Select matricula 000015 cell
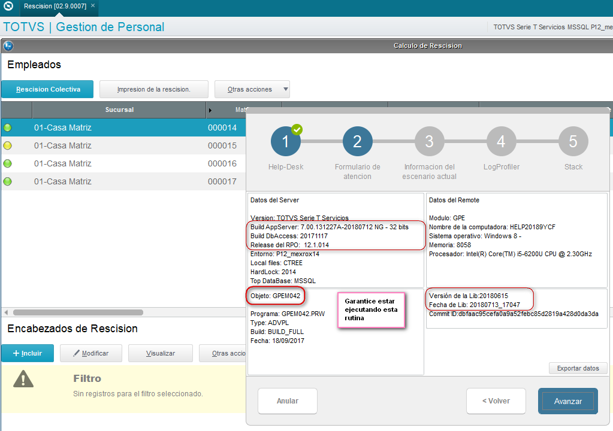613x431 pixels. (222, 145)
